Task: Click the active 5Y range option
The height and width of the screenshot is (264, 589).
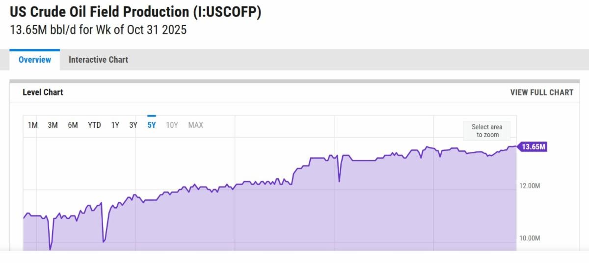Action: coord(152,125)
